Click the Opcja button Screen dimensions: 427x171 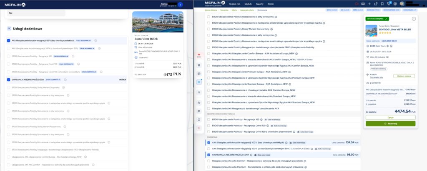point(390,117)
